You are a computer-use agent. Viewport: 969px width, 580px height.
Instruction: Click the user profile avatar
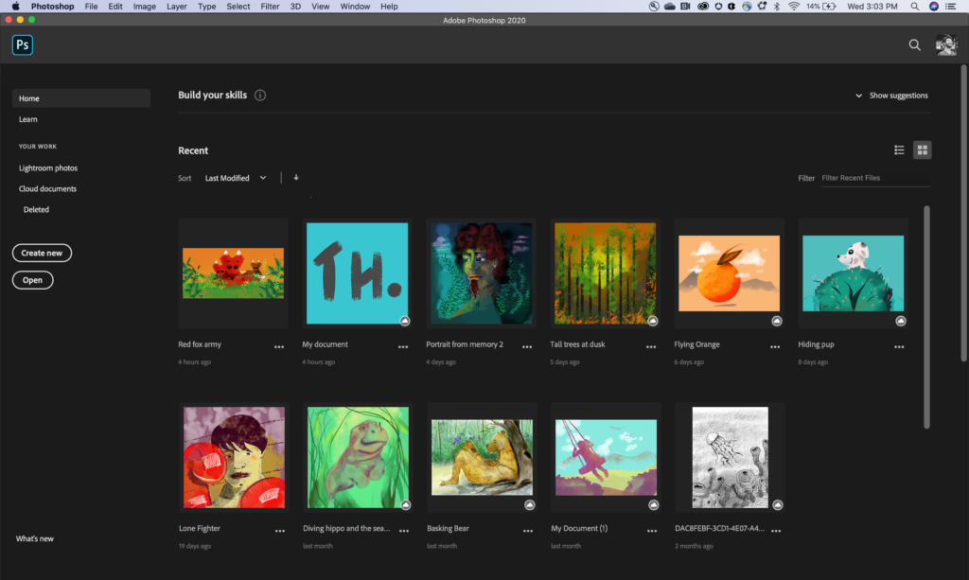pos(946,44)
